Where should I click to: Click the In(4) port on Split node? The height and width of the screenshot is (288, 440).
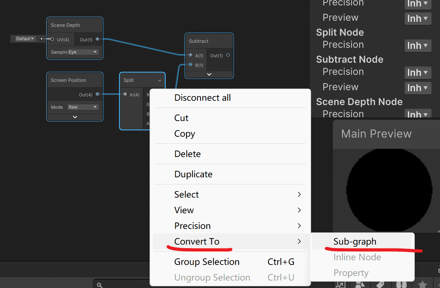point(125,94)
